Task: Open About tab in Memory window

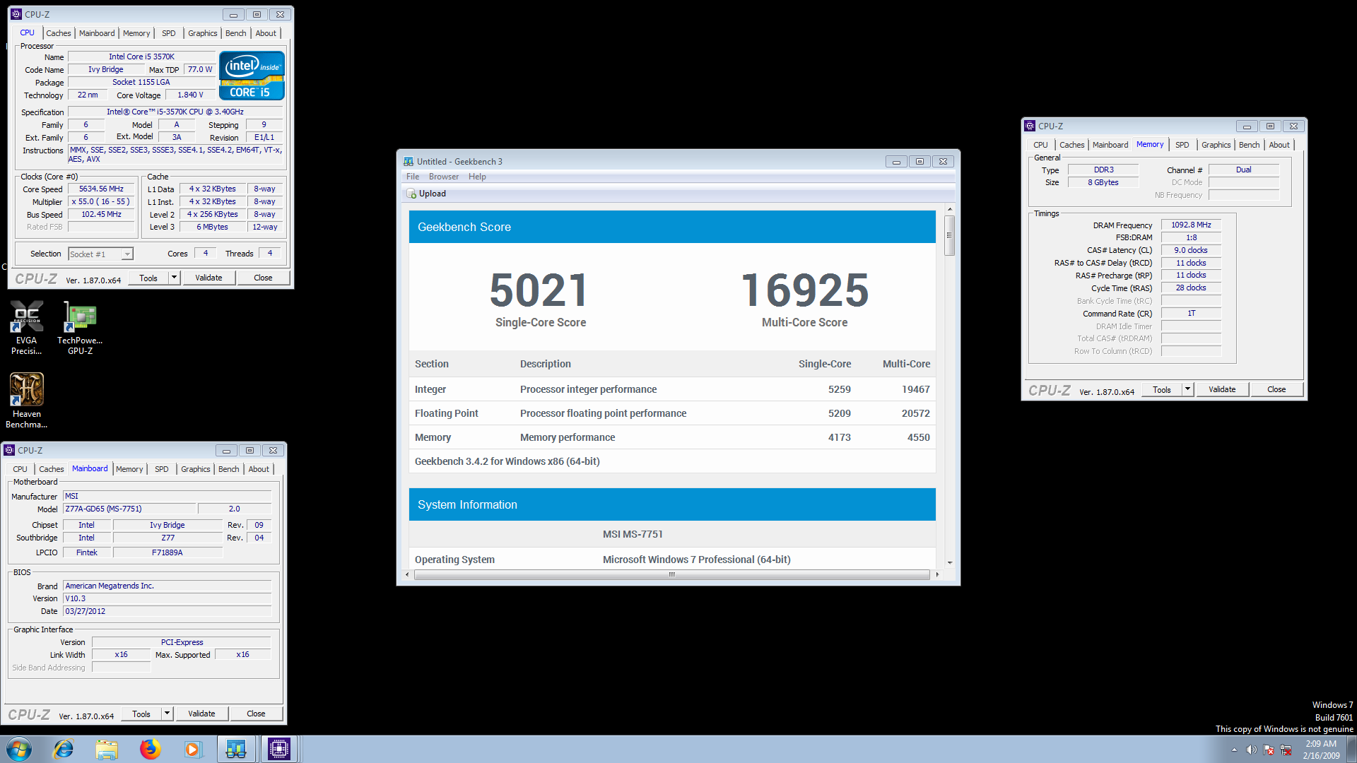Action: tap(1279, 145)
